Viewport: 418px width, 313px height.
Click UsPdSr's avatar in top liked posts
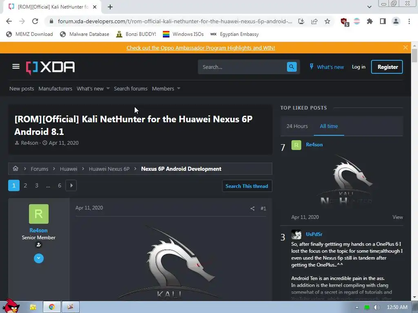point(296,234)
